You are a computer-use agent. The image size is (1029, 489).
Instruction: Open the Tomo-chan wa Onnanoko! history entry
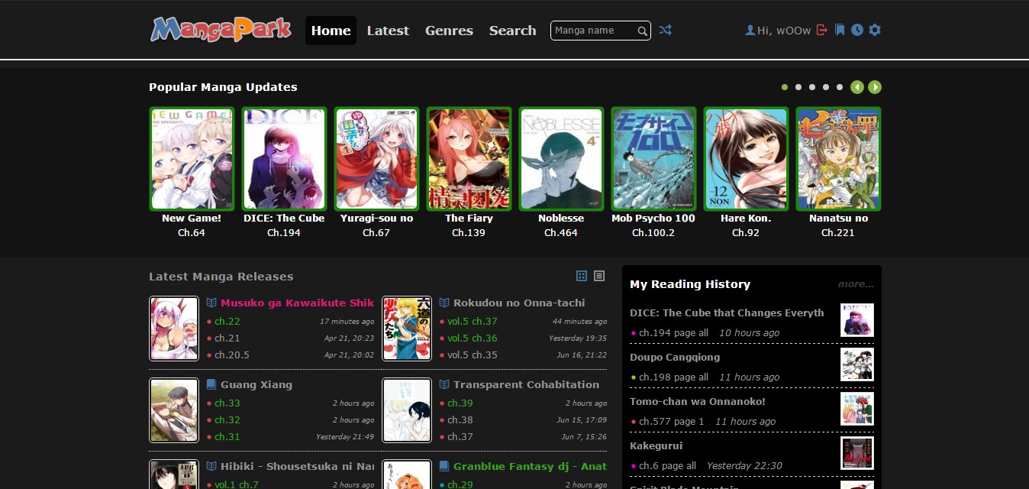(698, 401)
